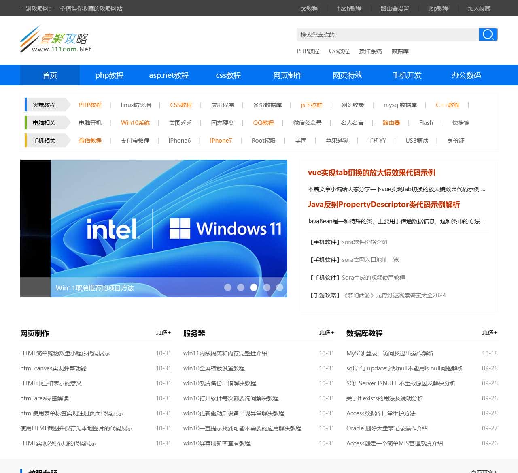The image size is (518, 473).
Task: Select 手机开发 navigation tab
Action: click(x=407, y=75)
